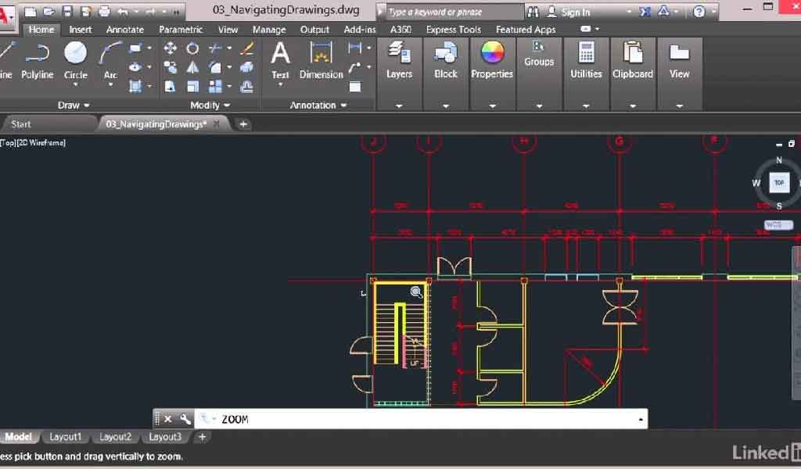801x469 pixels.
Task: Click the Erase tool in the Modify panel
Action: pyautogui.click(x=247, y=48)
